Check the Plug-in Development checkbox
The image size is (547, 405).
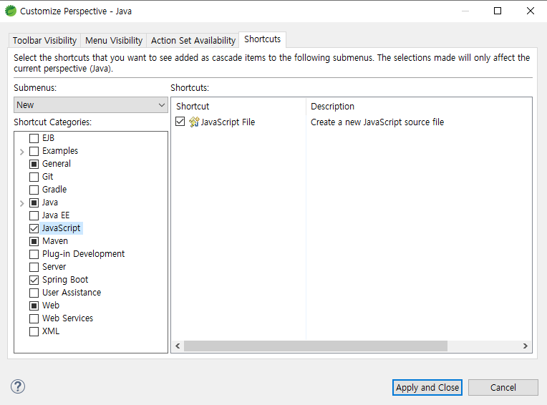click(x=34, y=255)
